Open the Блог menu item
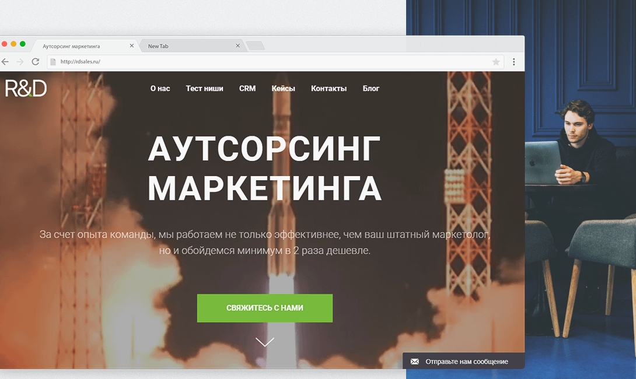 pos(371,89)
